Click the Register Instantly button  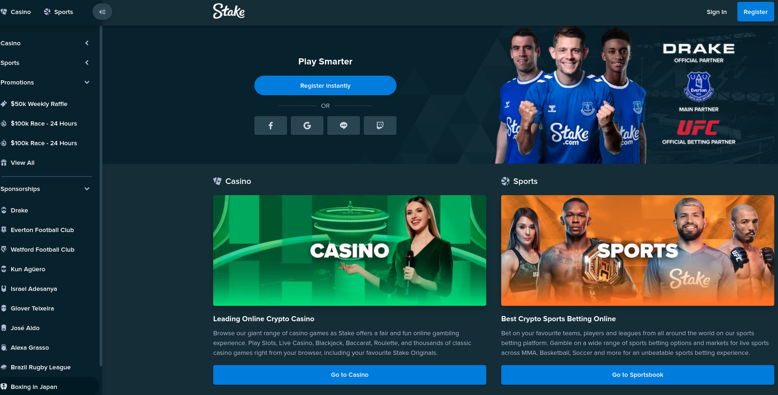325,85
